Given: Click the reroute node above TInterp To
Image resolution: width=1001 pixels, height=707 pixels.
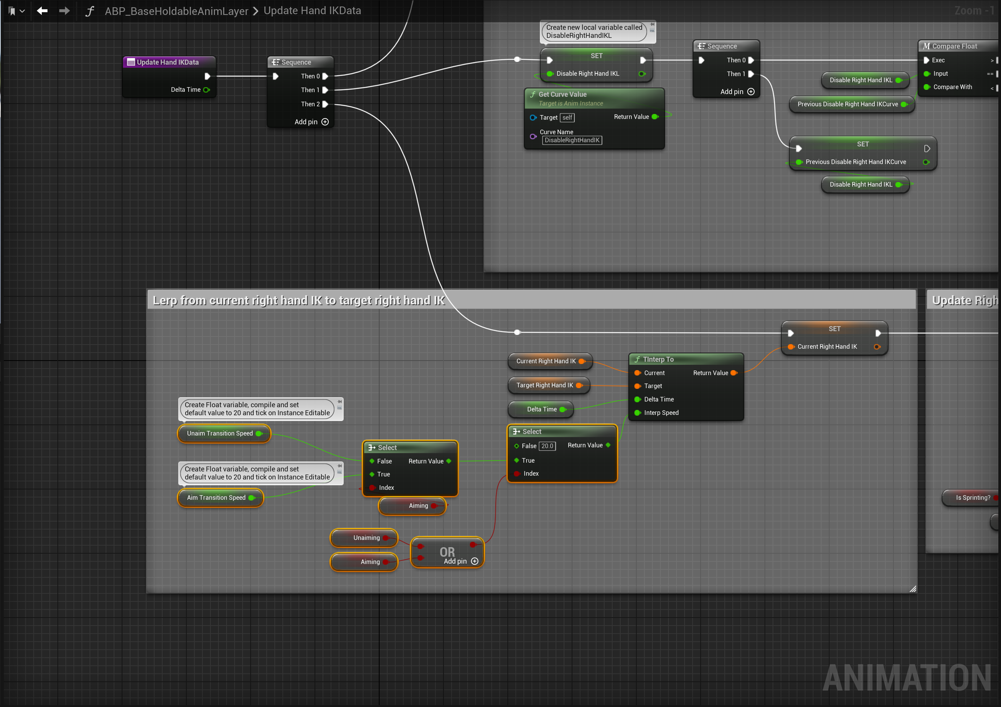Looking at the screenshot, I should pyautogui.click(x=517, y=332).
